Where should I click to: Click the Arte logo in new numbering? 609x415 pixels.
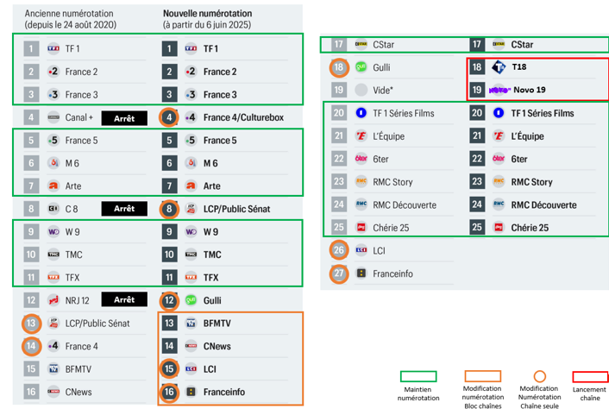[x=191, y=185]
